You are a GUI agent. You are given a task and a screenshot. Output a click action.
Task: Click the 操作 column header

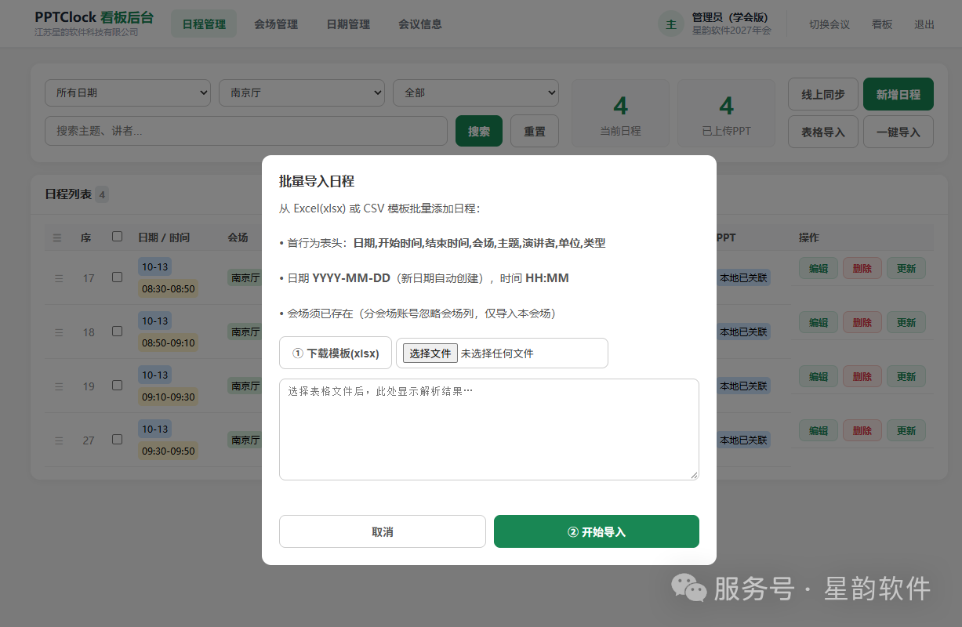[809, 237]
